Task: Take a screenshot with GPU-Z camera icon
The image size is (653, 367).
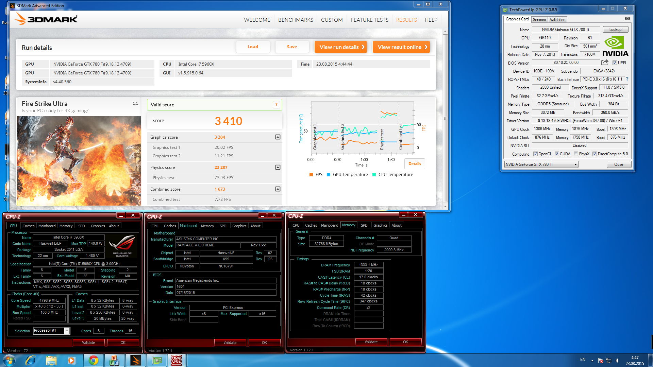Action: (x=627, y=18)
